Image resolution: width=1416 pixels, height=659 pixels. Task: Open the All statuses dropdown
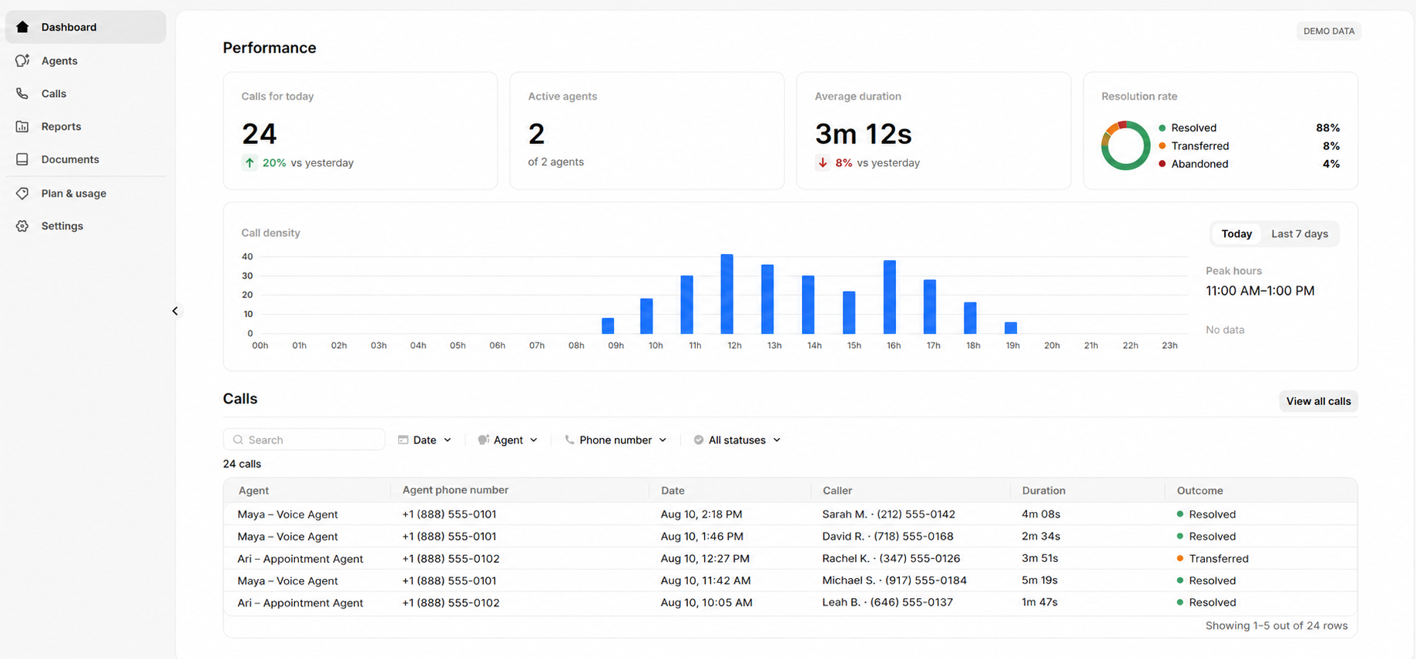737,440
